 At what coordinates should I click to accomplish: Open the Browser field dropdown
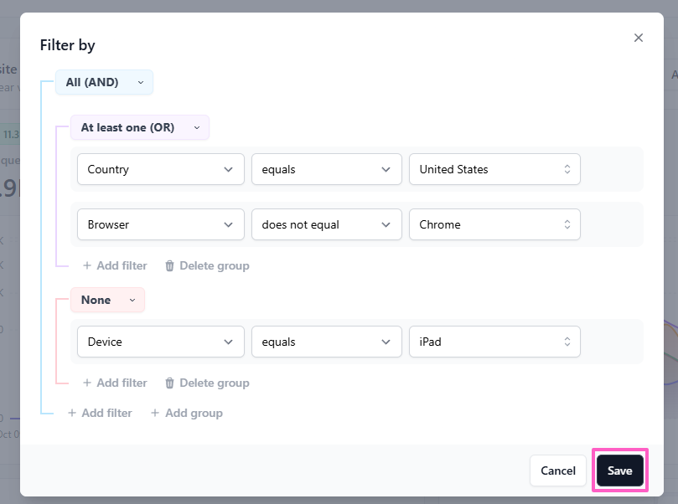[x=160, y=224]
